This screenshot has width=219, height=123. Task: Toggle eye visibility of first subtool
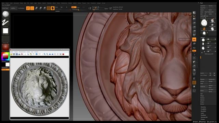click(x=215, y=39)
